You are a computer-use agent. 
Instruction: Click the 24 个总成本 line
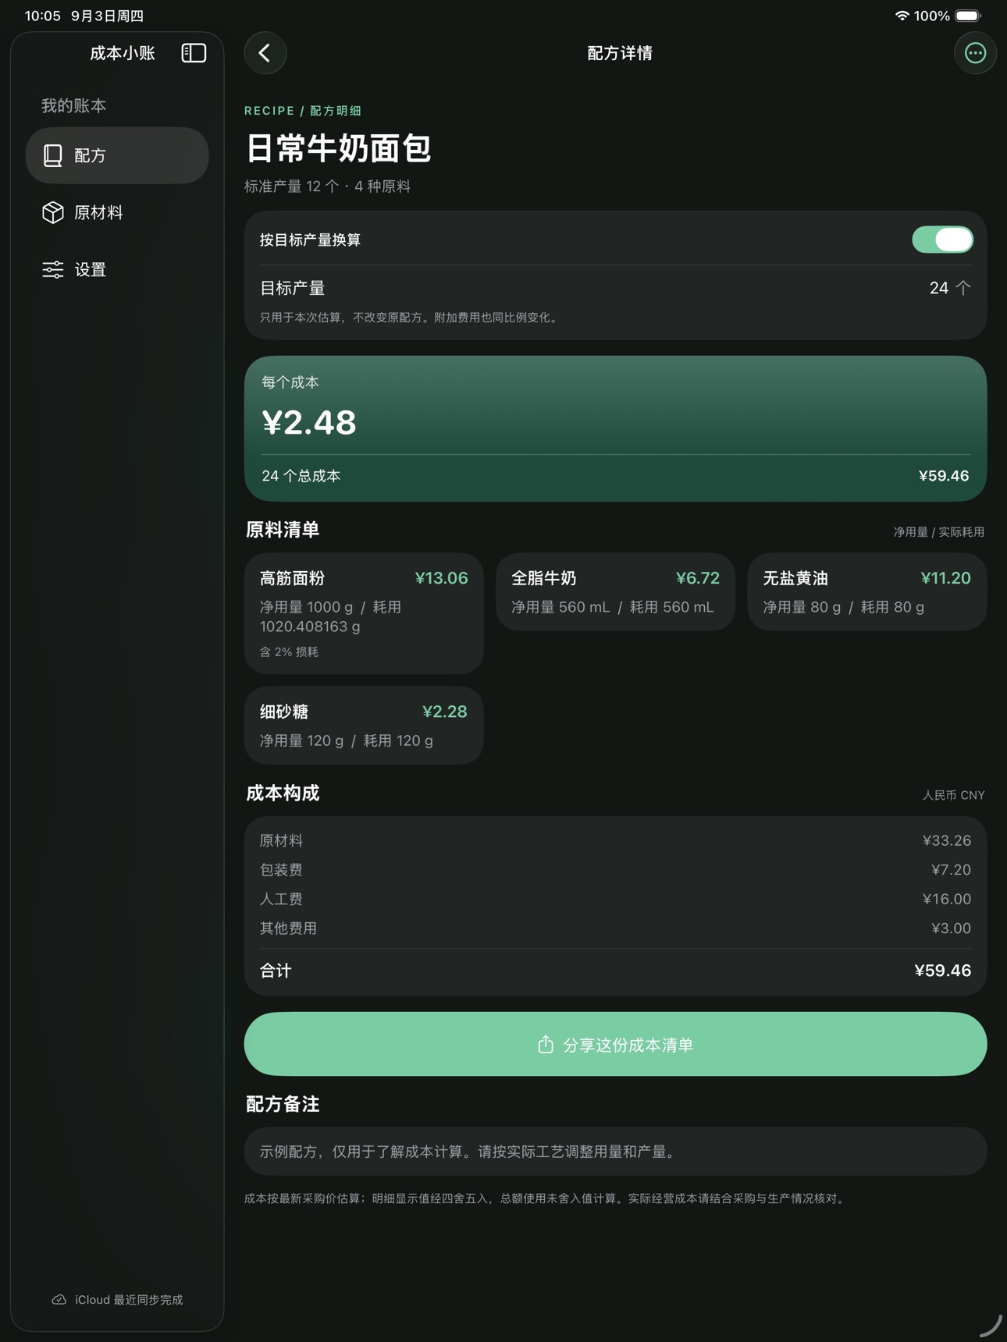615,476
